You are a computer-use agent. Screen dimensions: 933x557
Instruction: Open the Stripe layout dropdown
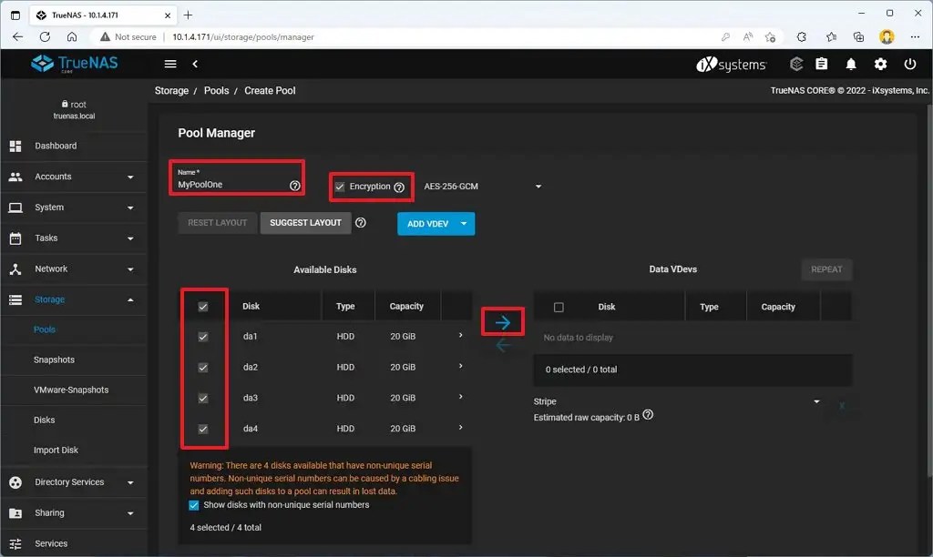point(815,400)
